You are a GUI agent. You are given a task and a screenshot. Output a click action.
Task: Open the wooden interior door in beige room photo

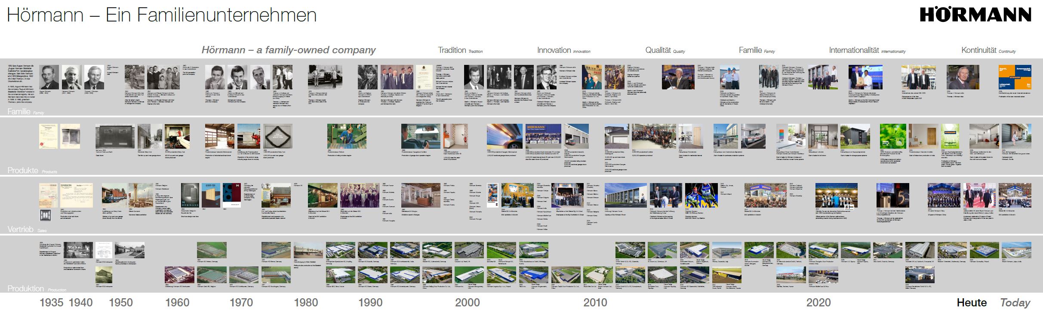click(923, 137)
